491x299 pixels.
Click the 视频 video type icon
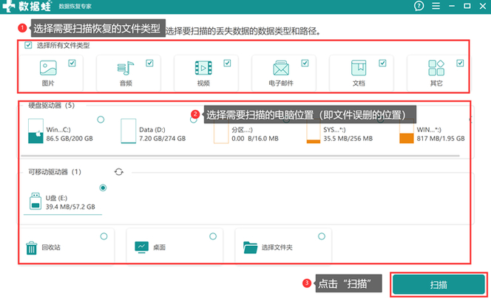pos(203,68)
